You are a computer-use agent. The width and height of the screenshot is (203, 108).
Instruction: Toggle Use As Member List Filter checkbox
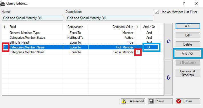point(157,12)
